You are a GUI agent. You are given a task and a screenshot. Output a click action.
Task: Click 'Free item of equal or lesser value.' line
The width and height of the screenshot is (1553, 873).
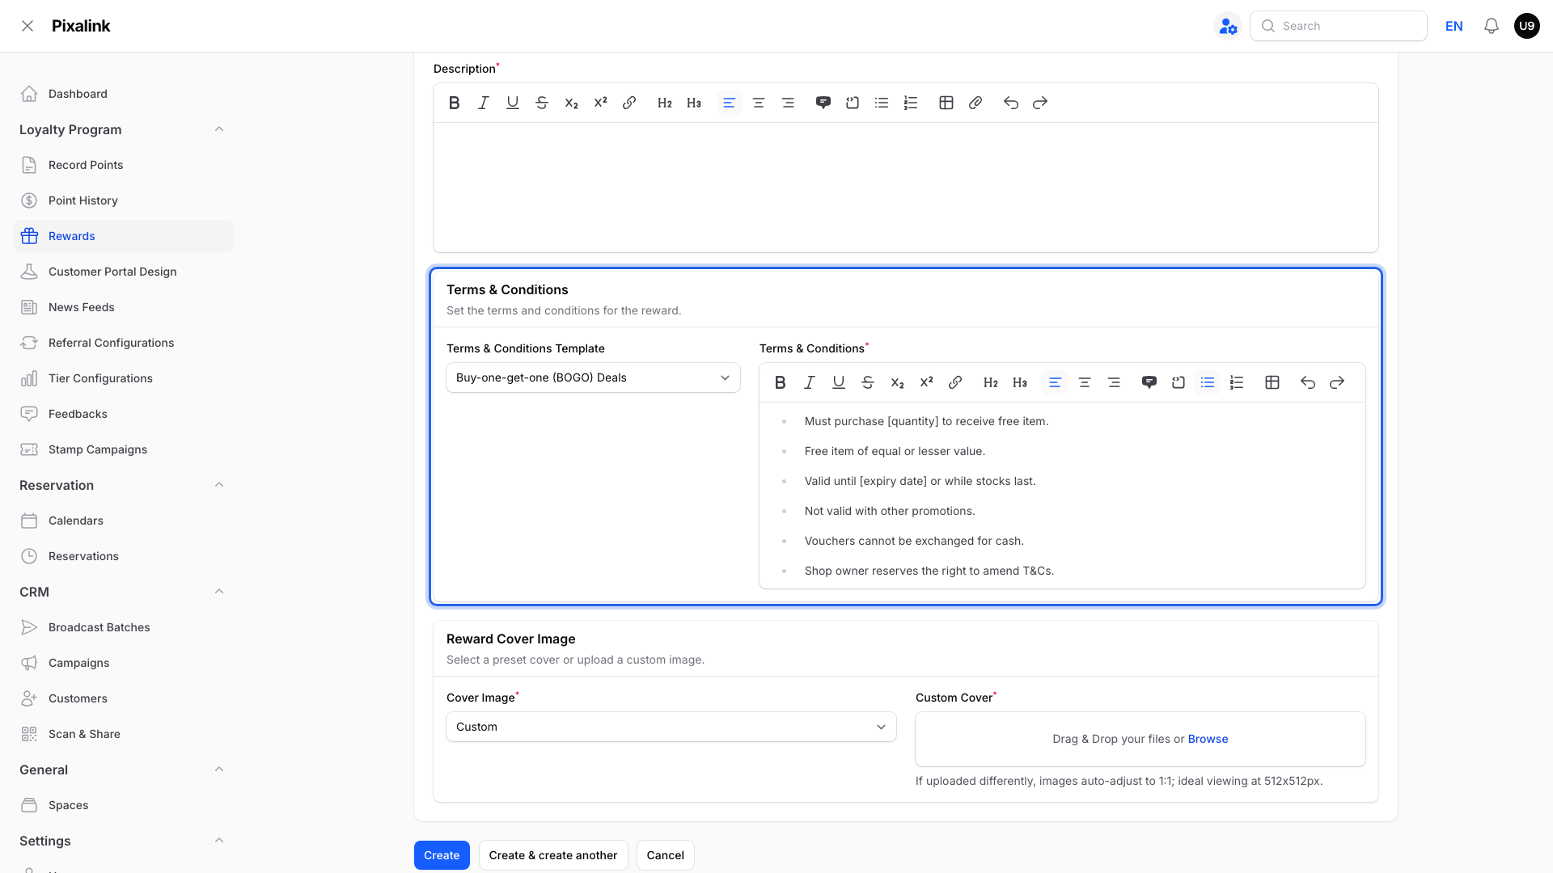(895, 451)
